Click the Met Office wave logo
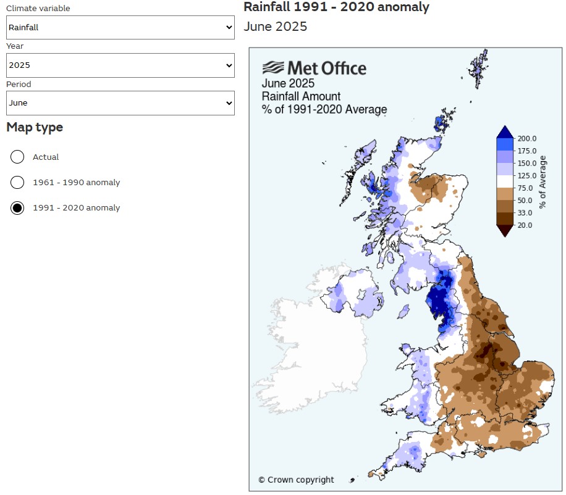566x495 pixels. coord(274,68)
